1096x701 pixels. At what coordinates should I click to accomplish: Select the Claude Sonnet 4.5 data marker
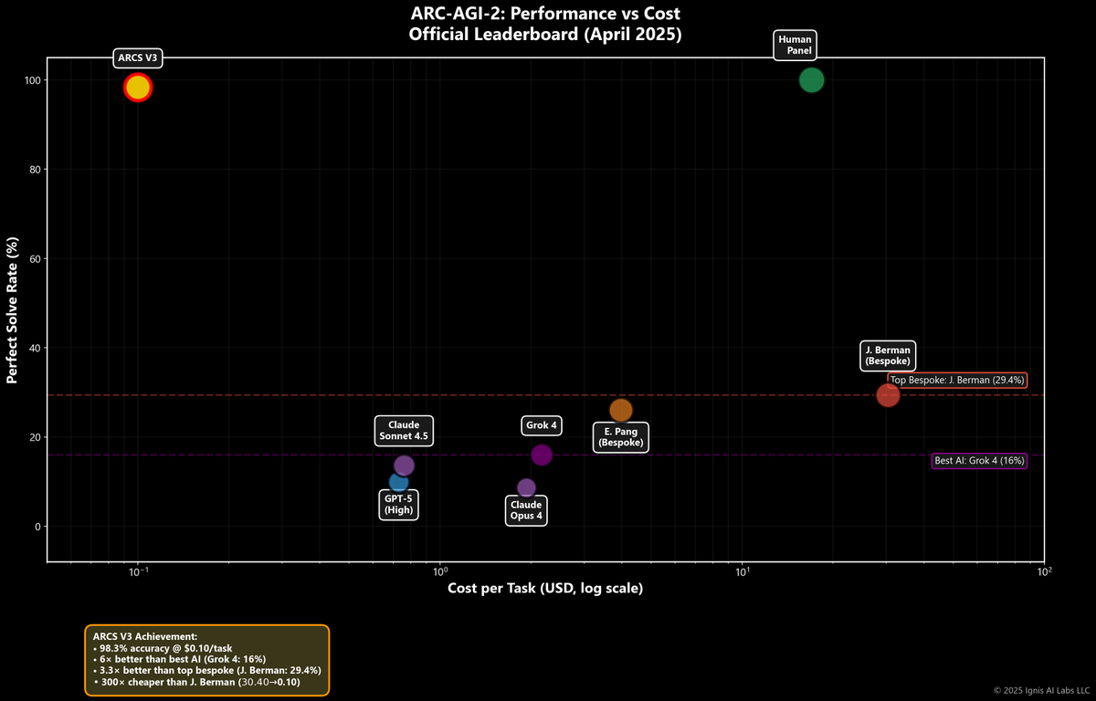(405, 466)
